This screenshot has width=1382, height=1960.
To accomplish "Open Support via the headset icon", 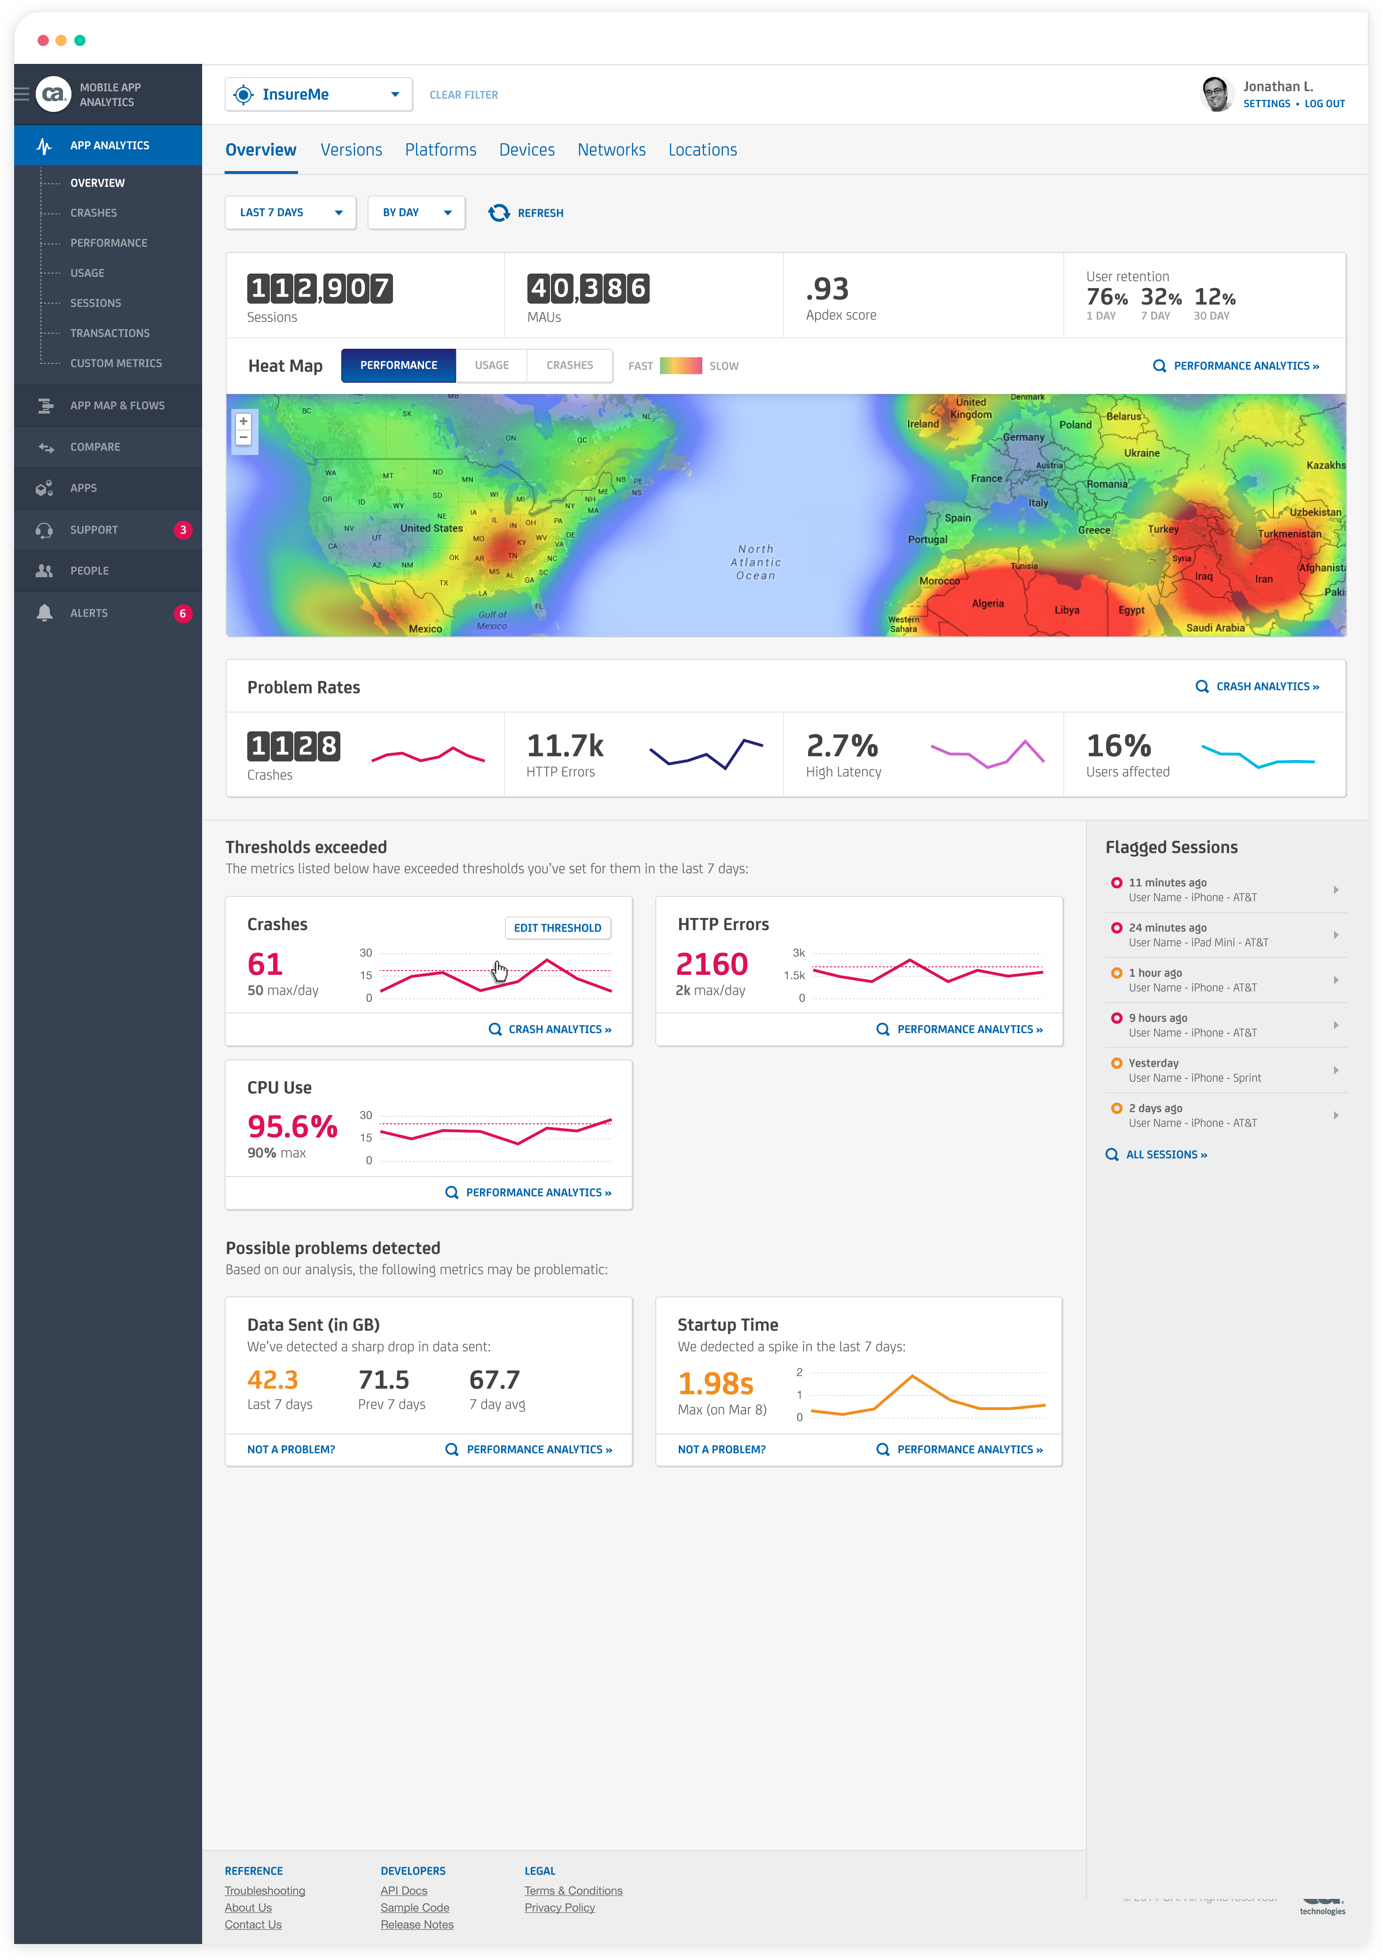I will [44, 530].
